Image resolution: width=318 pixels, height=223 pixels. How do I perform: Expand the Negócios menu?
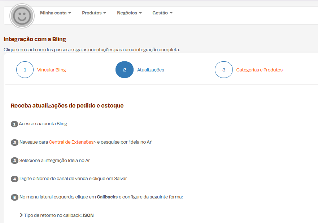click(x=129, y=13)
